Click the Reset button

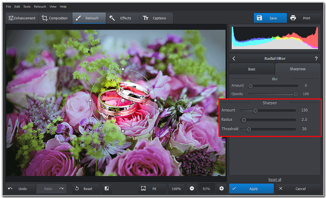pos(86,189)
